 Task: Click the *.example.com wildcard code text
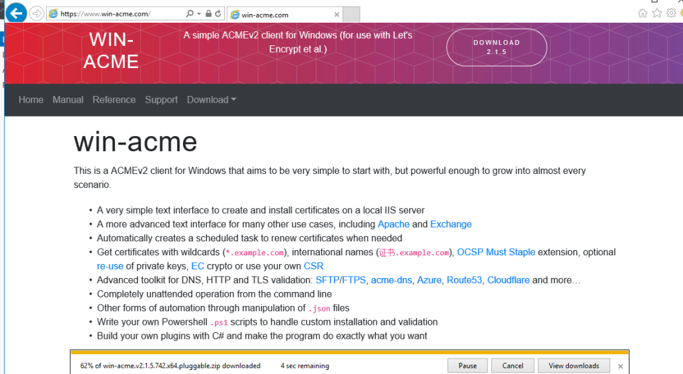[255, 253]
